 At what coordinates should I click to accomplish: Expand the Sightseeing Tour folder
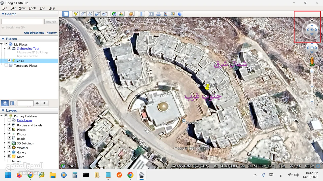pos(4,49)
